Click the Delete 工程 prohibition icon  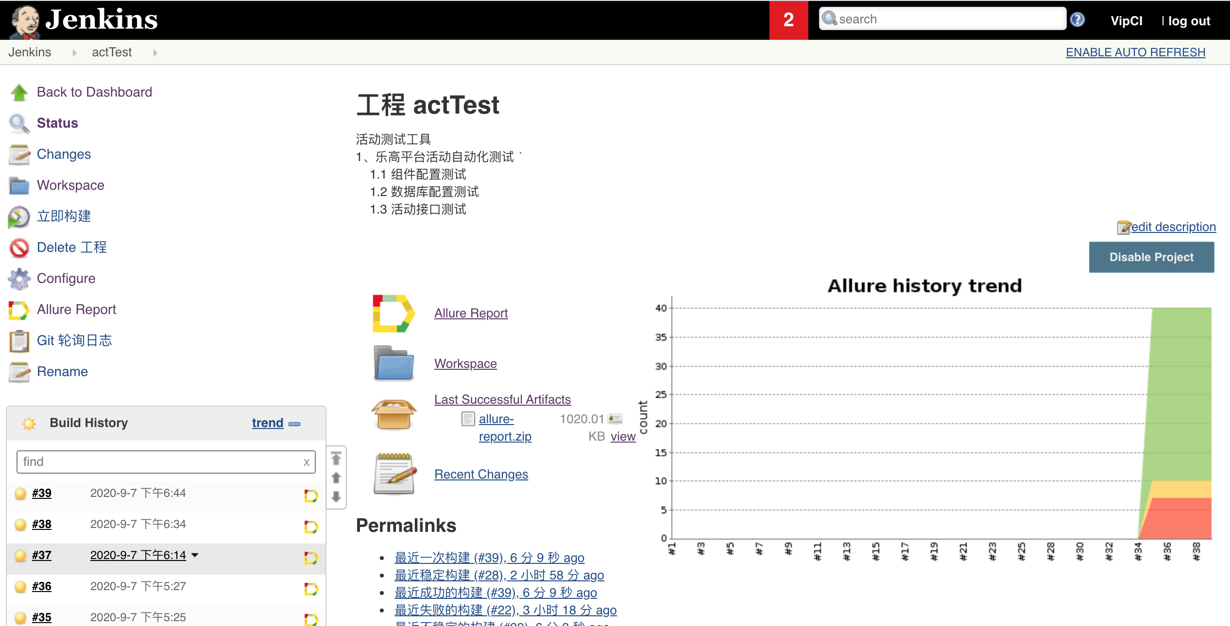tap(19, 247)
